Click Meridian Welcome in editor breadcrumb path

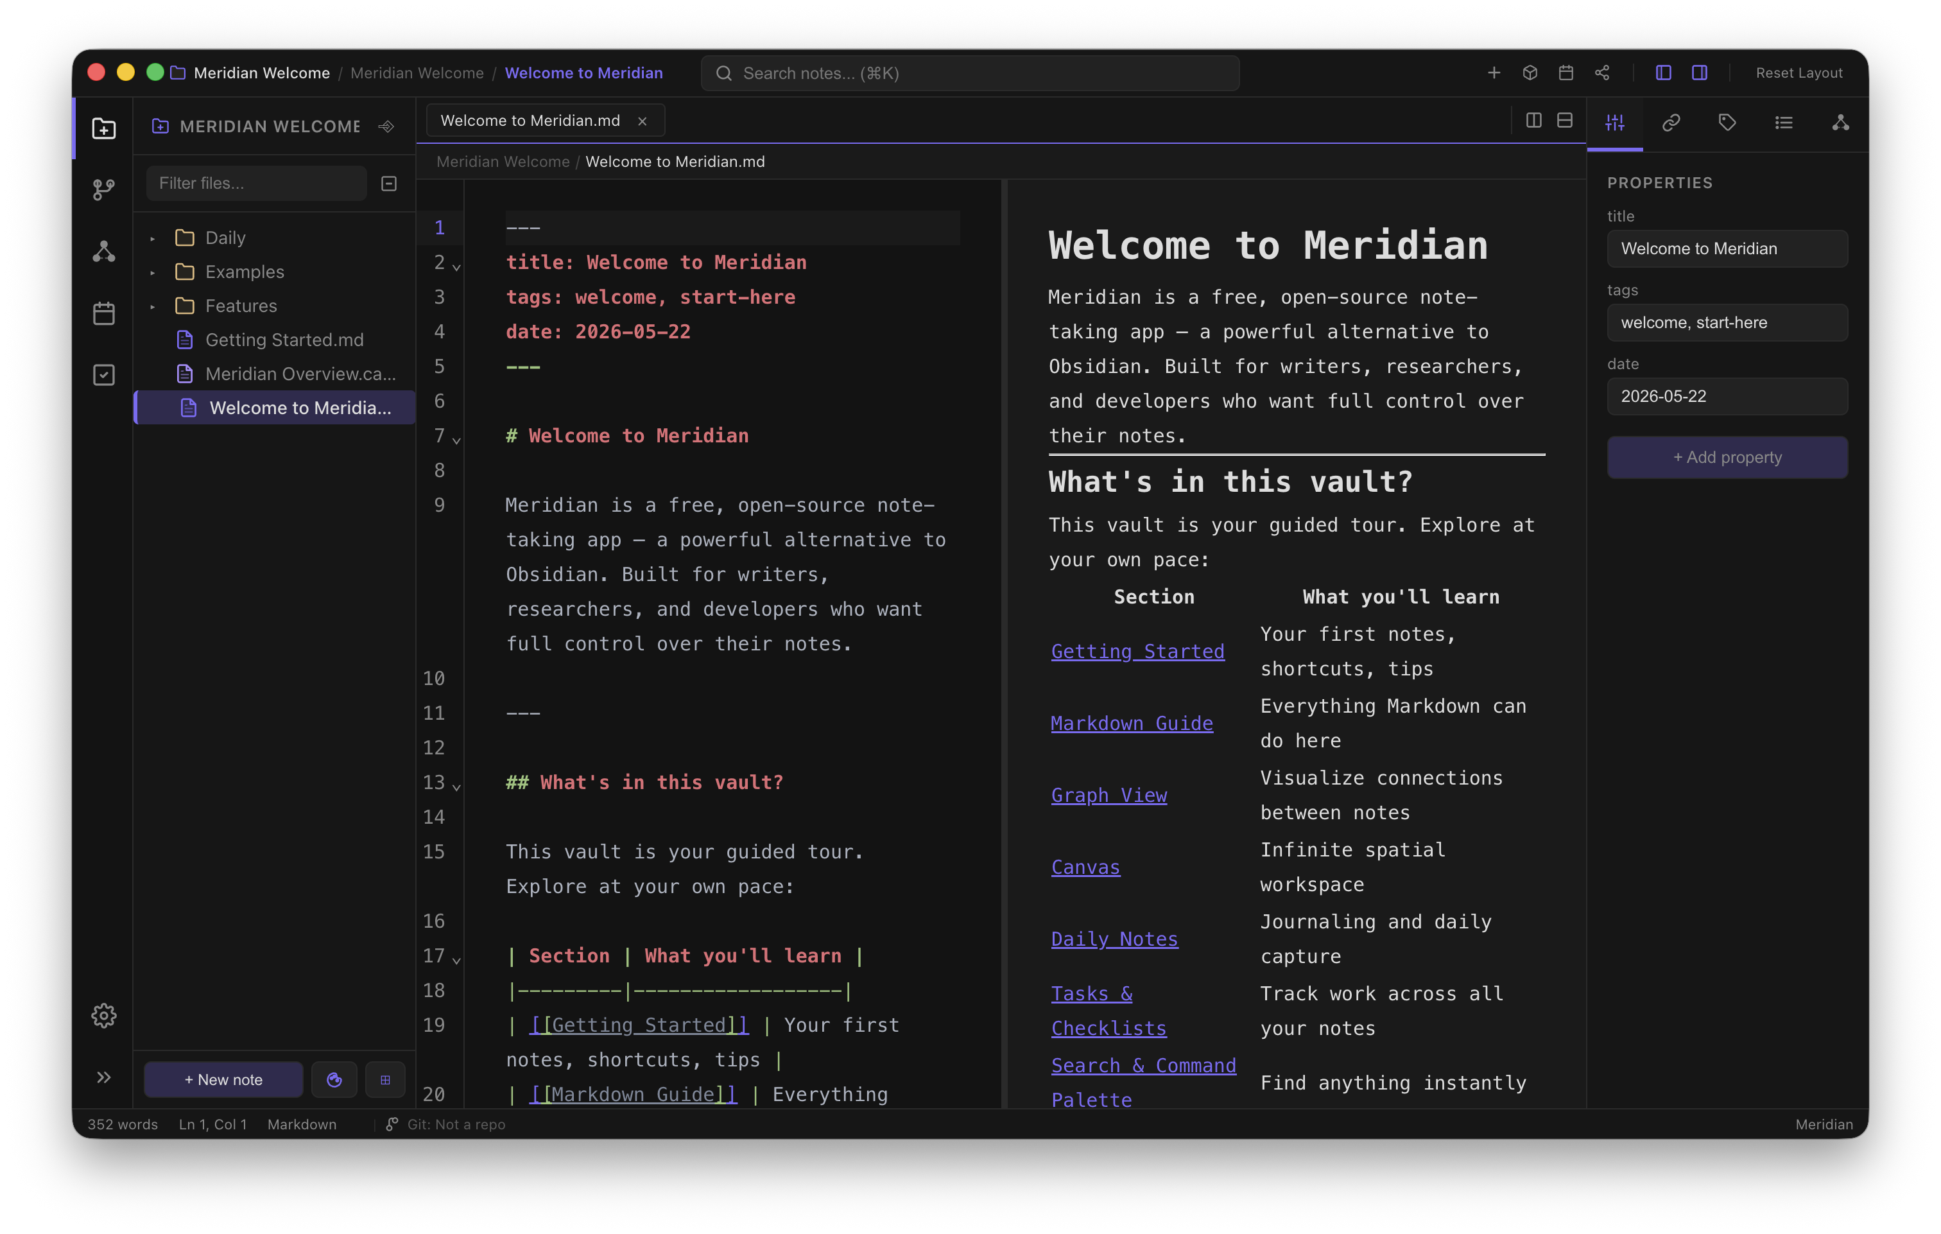(503, 161)
